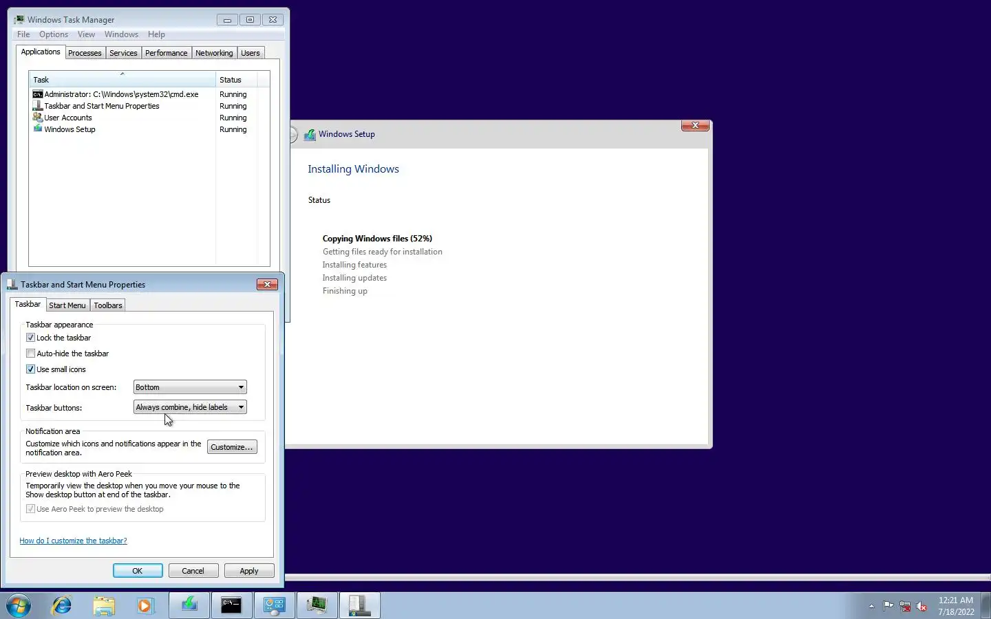Click Windows Setup icon in task list
991x619 pixels.
click(38, 129)
